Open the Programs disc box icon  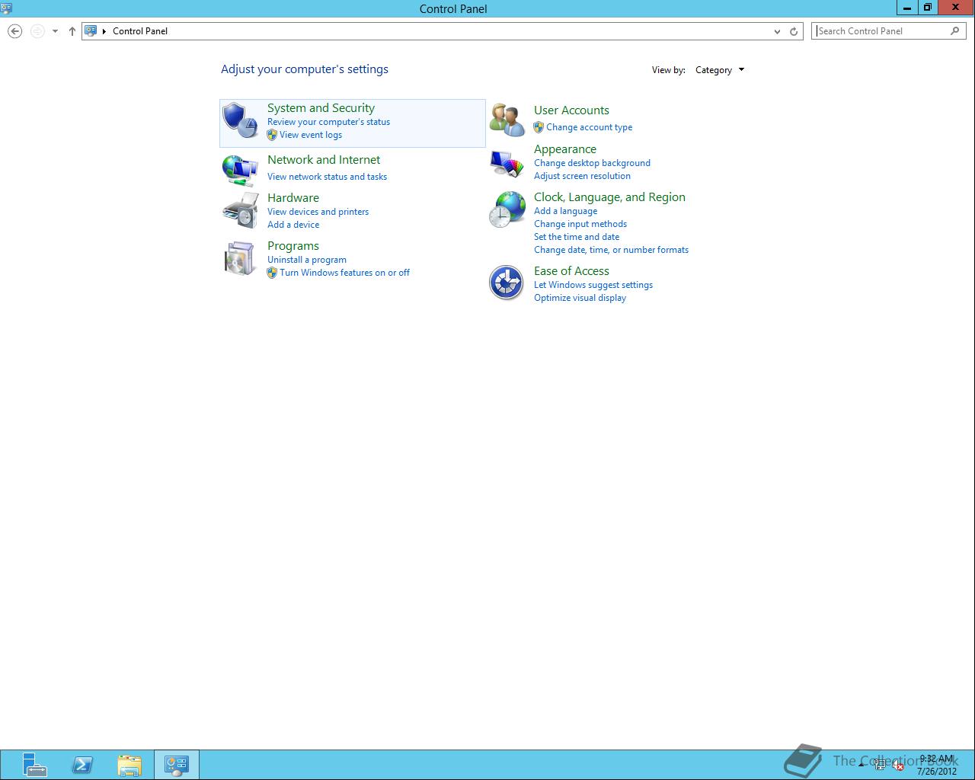click(x=240, y=258)
